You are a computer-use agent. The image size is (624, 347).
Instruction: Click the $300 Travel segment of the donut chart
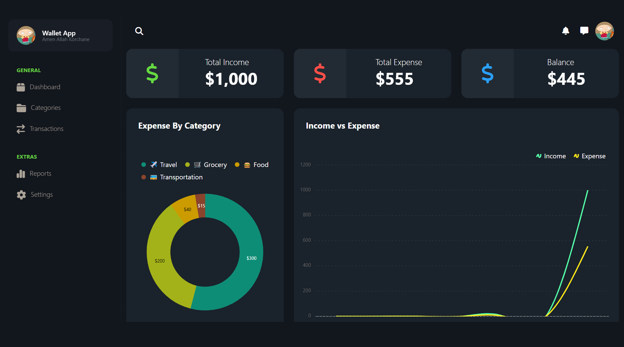pos(251,258)
